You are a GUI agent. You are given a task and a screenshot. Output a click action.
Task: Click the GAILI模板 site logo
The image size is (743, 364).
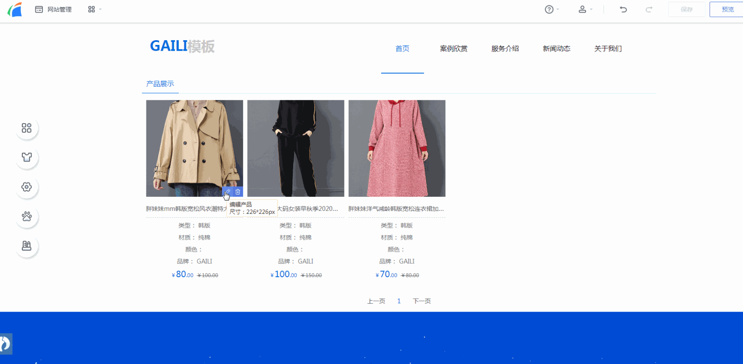(182, 46)
